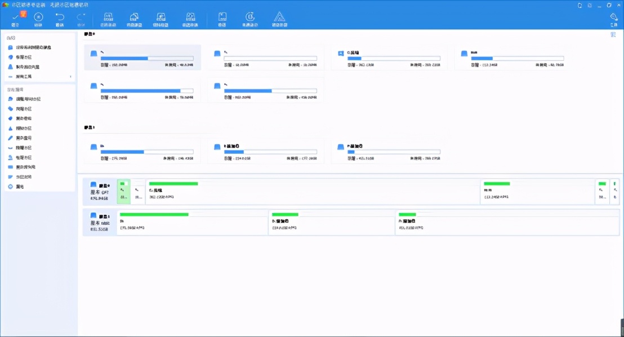Expand the arrow on the last upper sidebar item

point(70,77)
